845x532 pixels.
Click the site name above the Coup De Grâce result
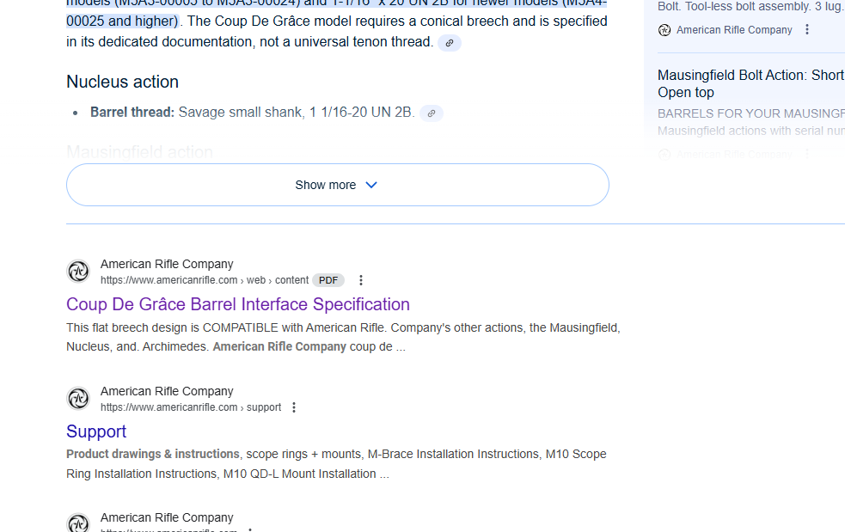[167, 264]
